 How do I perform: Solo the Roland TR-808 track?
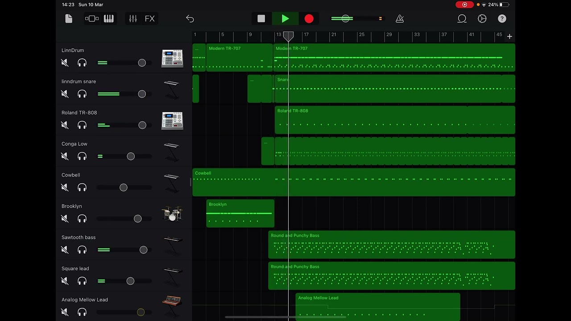point(82,125)
